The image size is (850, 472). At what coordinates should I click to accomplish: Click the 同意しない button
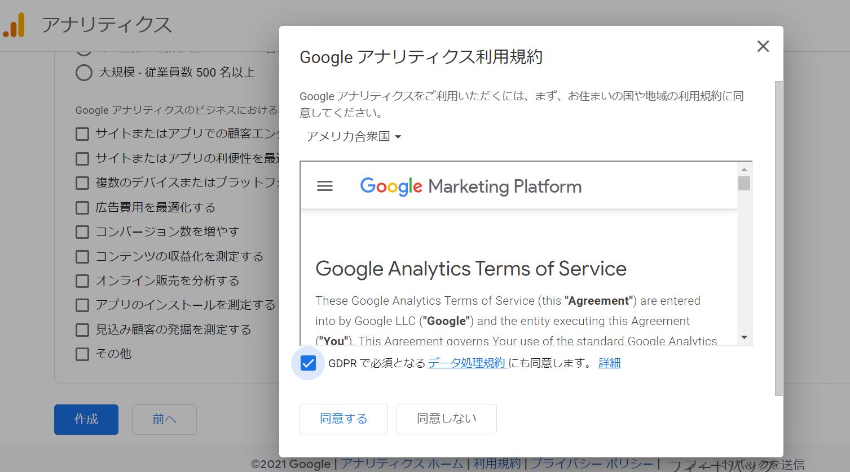click(447, 418)
